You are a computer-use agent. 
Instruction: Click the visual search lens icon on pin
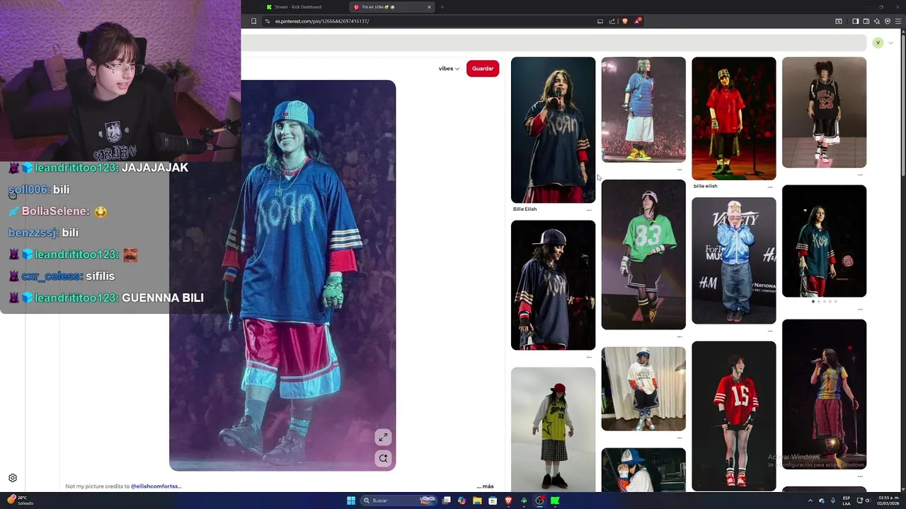[x=383, y=458]
